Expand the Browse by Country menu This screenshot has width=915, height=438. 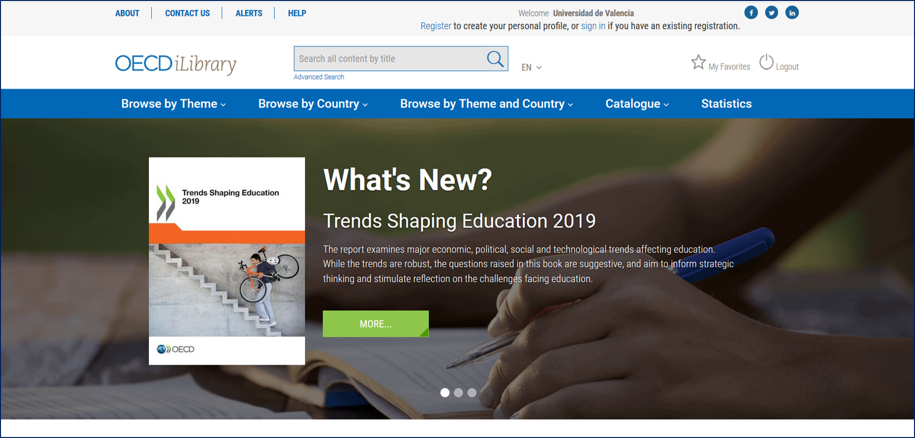click(x=313, y=104)
